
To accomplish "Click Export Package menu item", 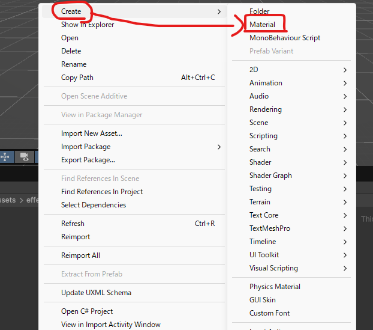I will click(x=88, y=160).
